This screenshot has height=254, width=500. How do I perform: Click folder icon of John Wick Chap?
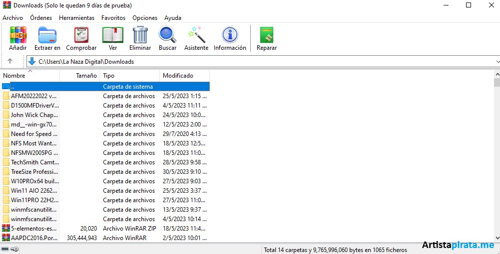point(6,115)
